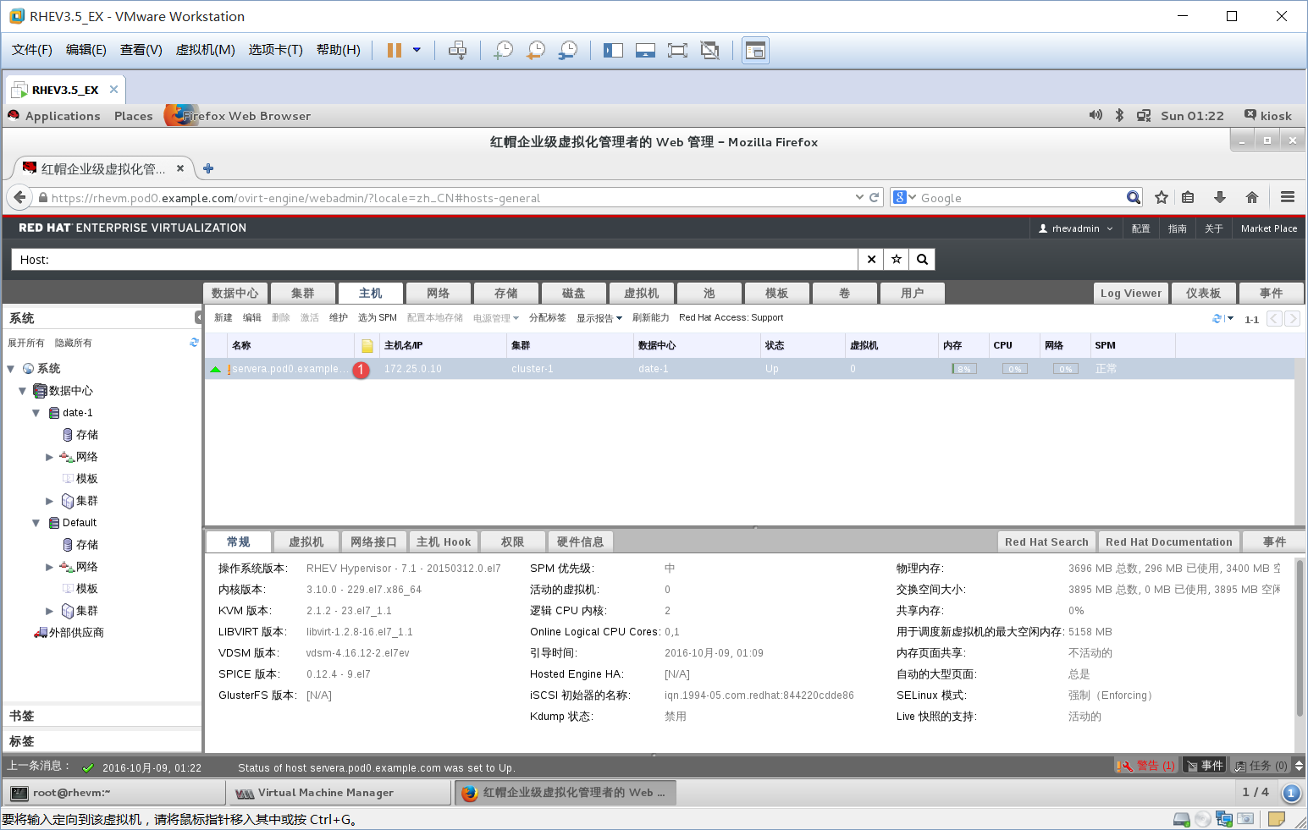Select host row 172.25.0.10
Viewport: 1308px width, 830px height.
coord(749,369)
